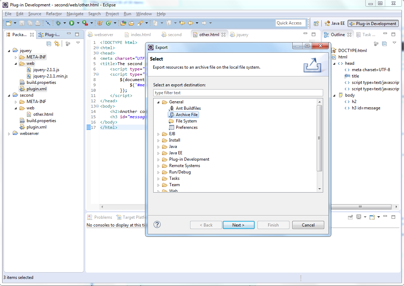
Task: Click the Cancel button in Export dialog
Action: 308,225
